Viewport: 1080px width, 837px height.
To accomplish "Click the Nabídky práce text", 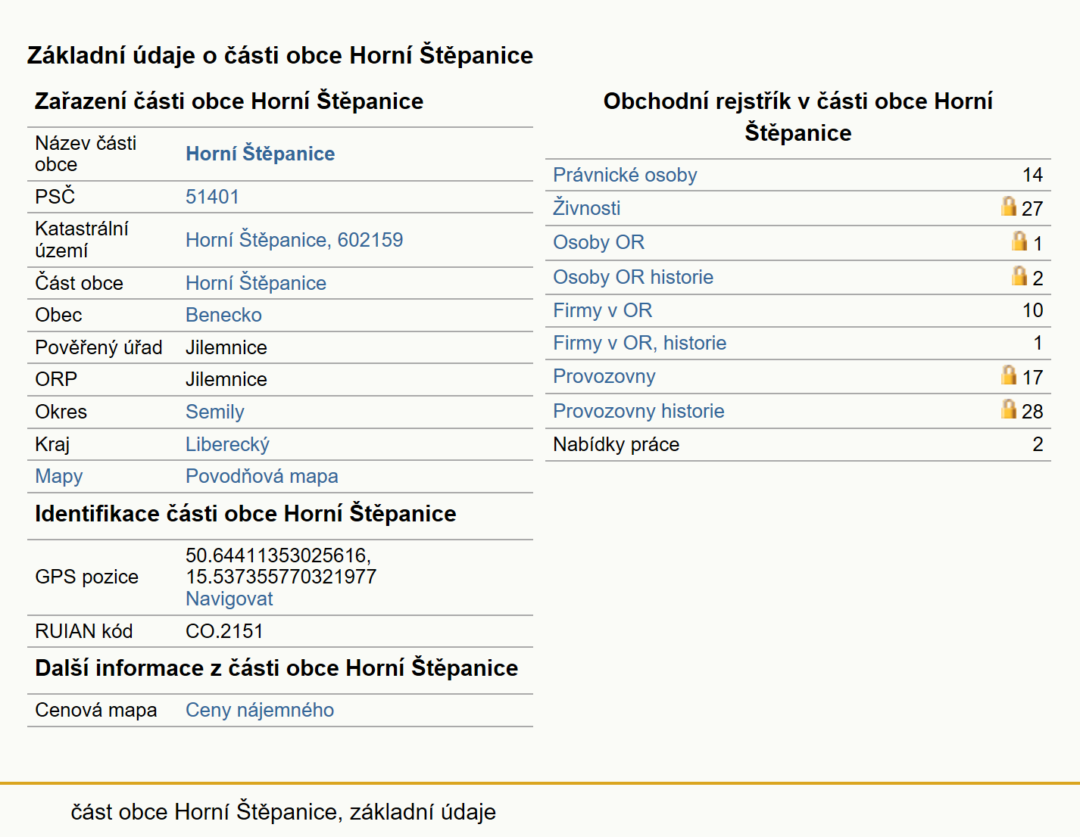I will (616, 444).
